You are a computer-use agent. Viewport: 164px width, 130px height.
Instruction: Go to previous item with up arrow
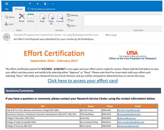tap(30, 4)
